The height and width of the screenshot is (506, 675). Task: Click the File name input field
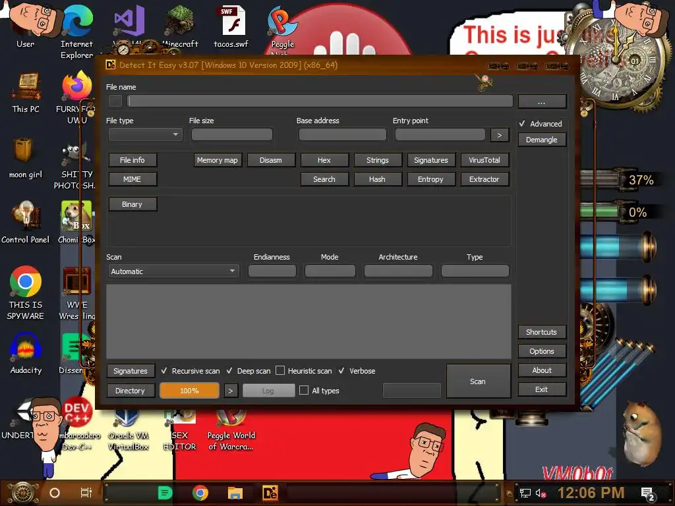click(x=320, y=101)
